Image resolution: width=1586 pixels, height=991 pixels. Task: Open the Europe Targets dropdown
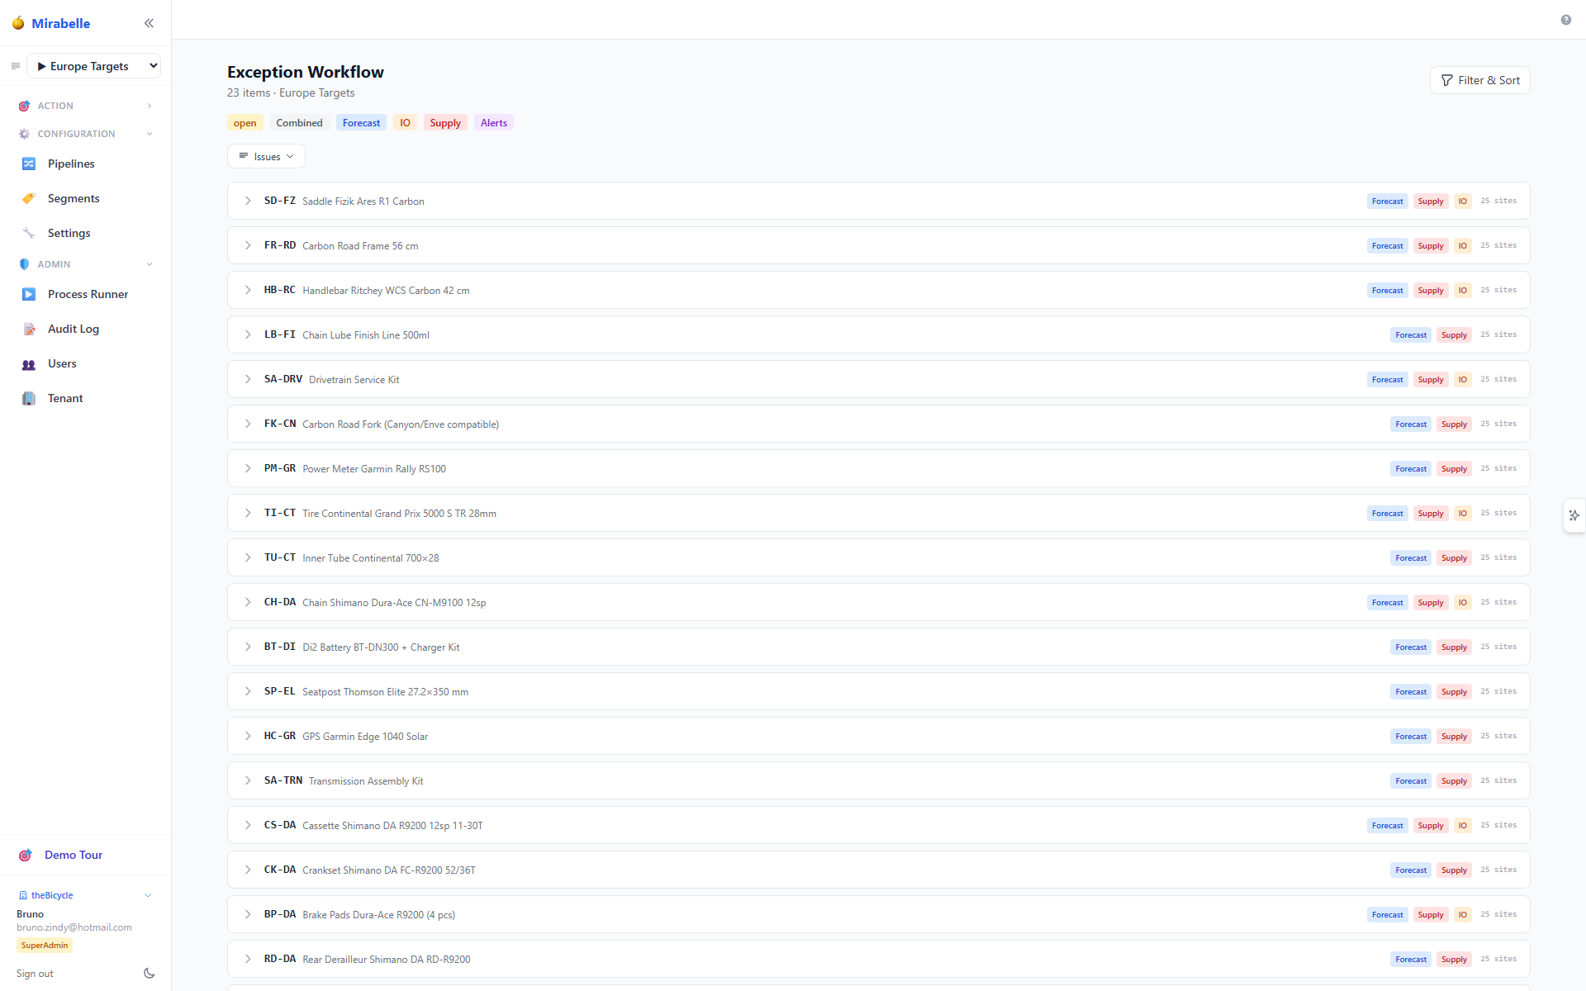(x=94, y=66)
